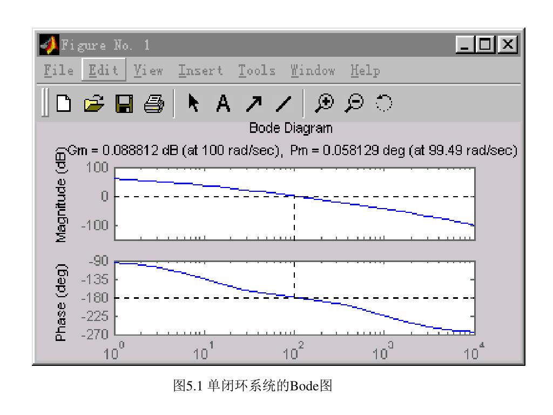Enable the Rotate 3D tool
Image resolution: width=553 pixels, height=415 pixels.
coord(384,103)
